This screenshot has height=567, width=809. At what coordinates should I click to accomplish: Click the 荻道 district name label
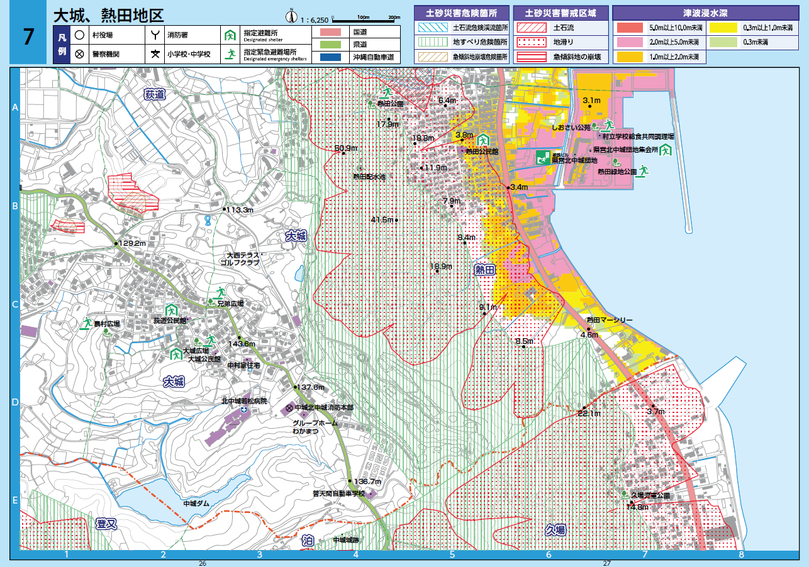point(154,95)
